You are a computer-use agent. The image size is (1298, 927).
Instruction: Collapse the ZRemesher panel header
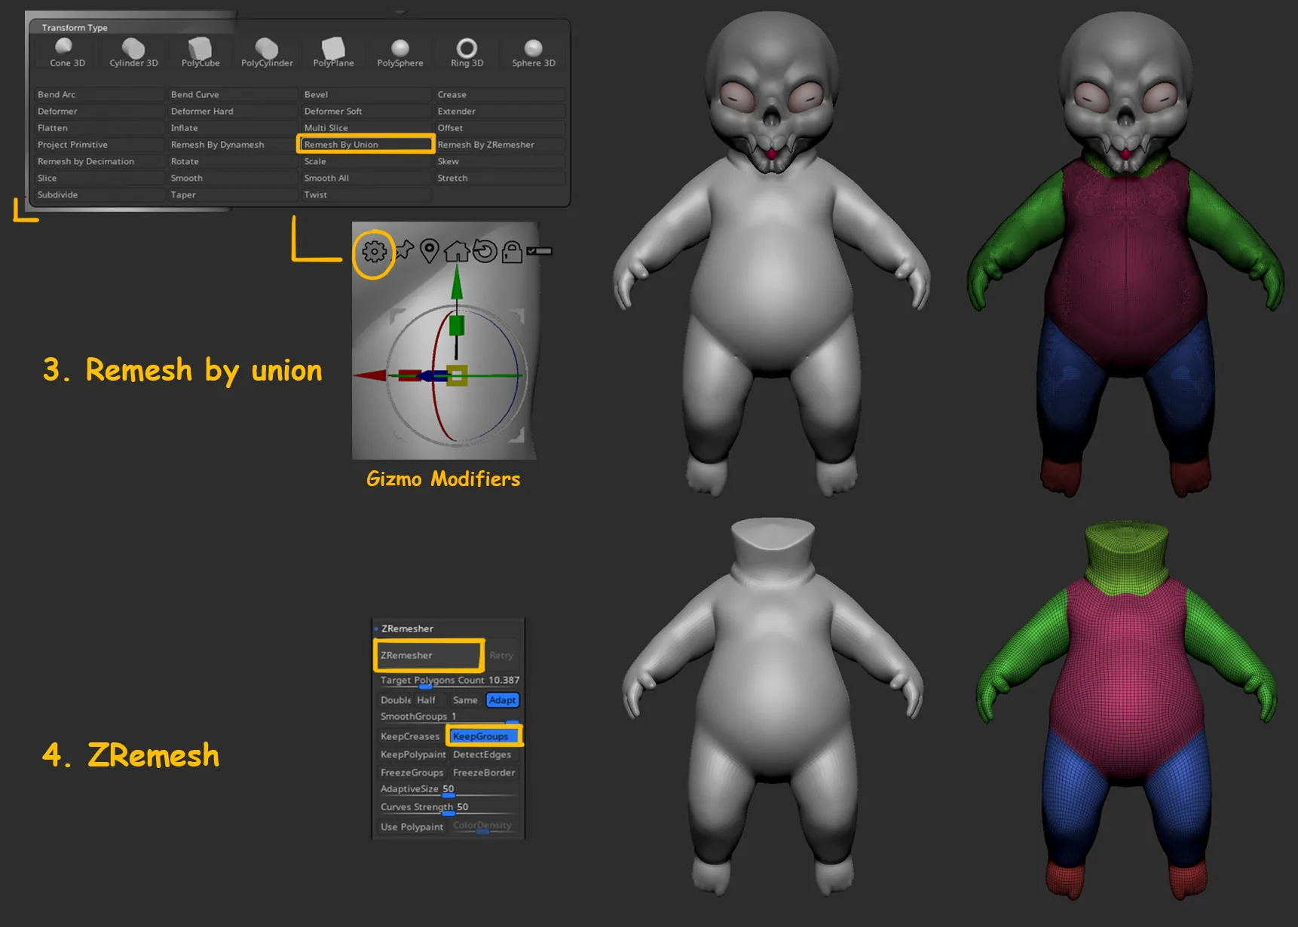coord(406,629)
